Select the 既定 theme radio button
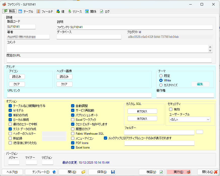 pyautogui.click(x=161, y=76)
